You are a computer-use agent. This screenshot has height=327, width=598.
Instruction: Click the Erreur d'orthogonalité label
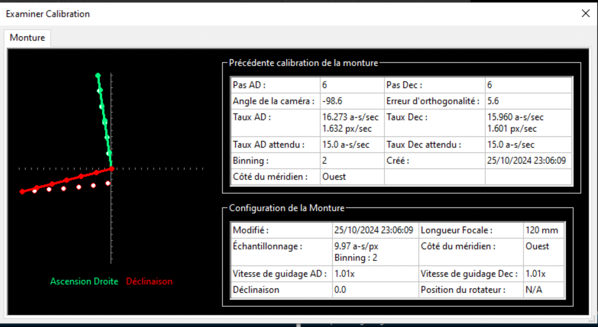[x=432, y=101]
